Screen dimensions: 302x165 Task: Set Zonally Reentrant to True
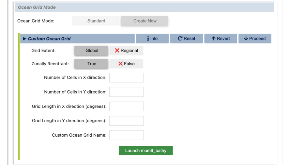pyautogui.click(x=92, y=64)
